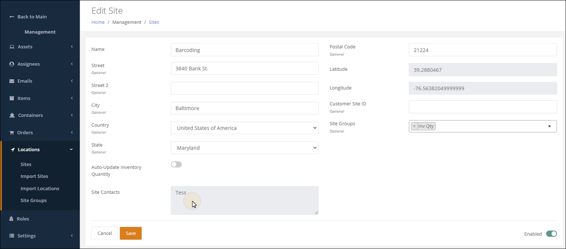Screen dimensions: 566x249
Task: Click the Longitude field value
Action: 483,88
